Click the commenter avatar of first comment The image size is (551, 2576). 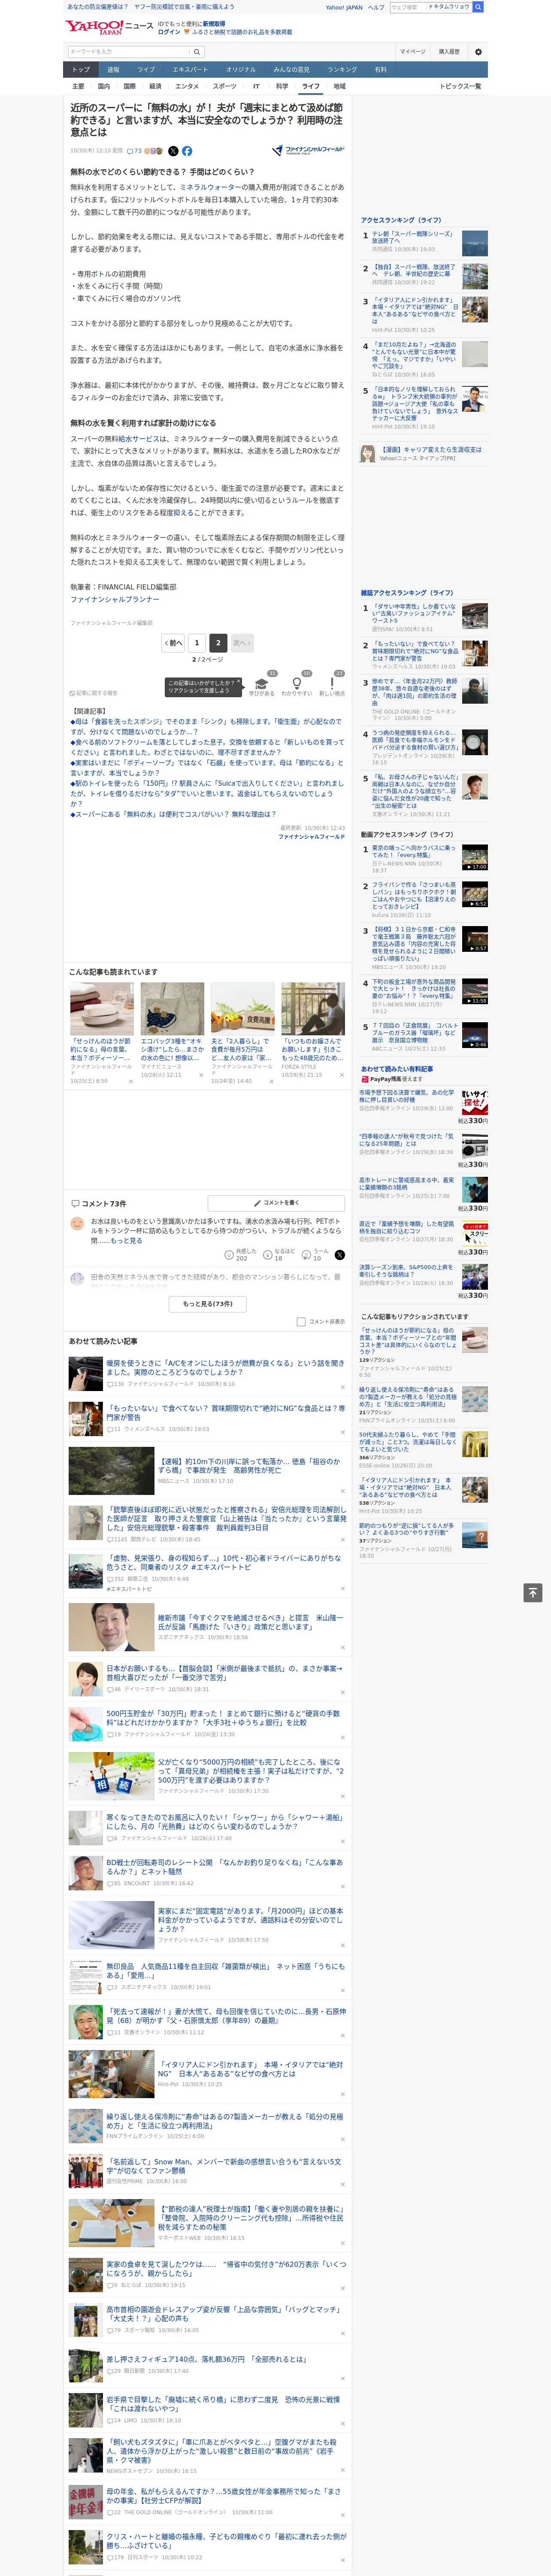(77, 1224)
